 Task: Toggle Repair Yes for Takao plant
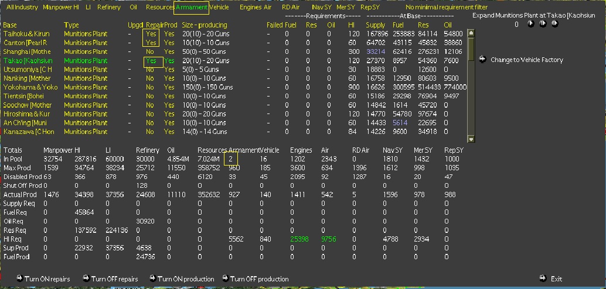click(x=151, y=61)
